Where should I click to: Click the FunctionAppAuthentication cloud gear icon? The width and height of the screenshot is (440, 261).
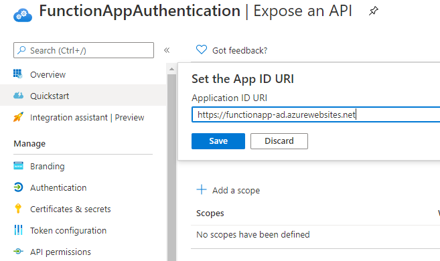pyautogui.click(x=23, y=15)
